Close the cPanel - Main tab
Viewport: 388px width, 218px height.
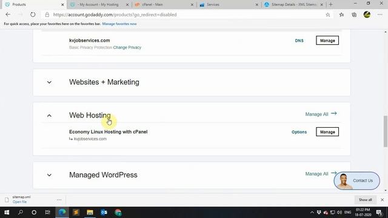192,5
